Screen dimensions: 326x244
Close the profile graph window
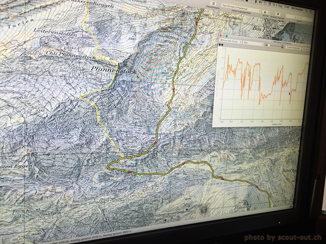221,36
